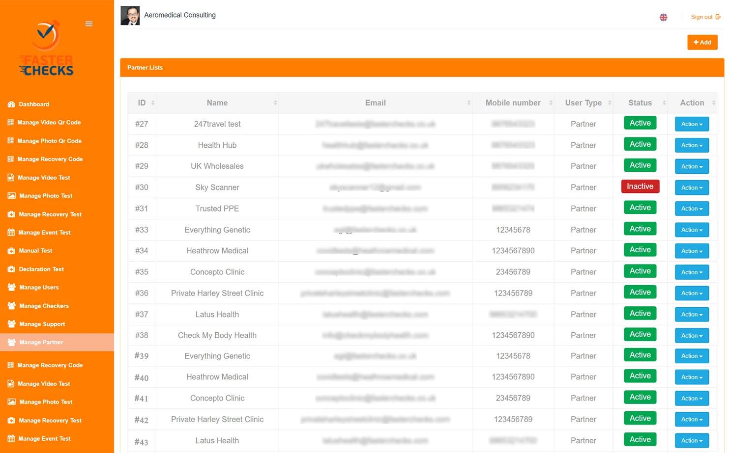Open the hamburger menu beside the logo
Image resolution: width=731 pixels, height=453 pixels.
coord(88,23)
